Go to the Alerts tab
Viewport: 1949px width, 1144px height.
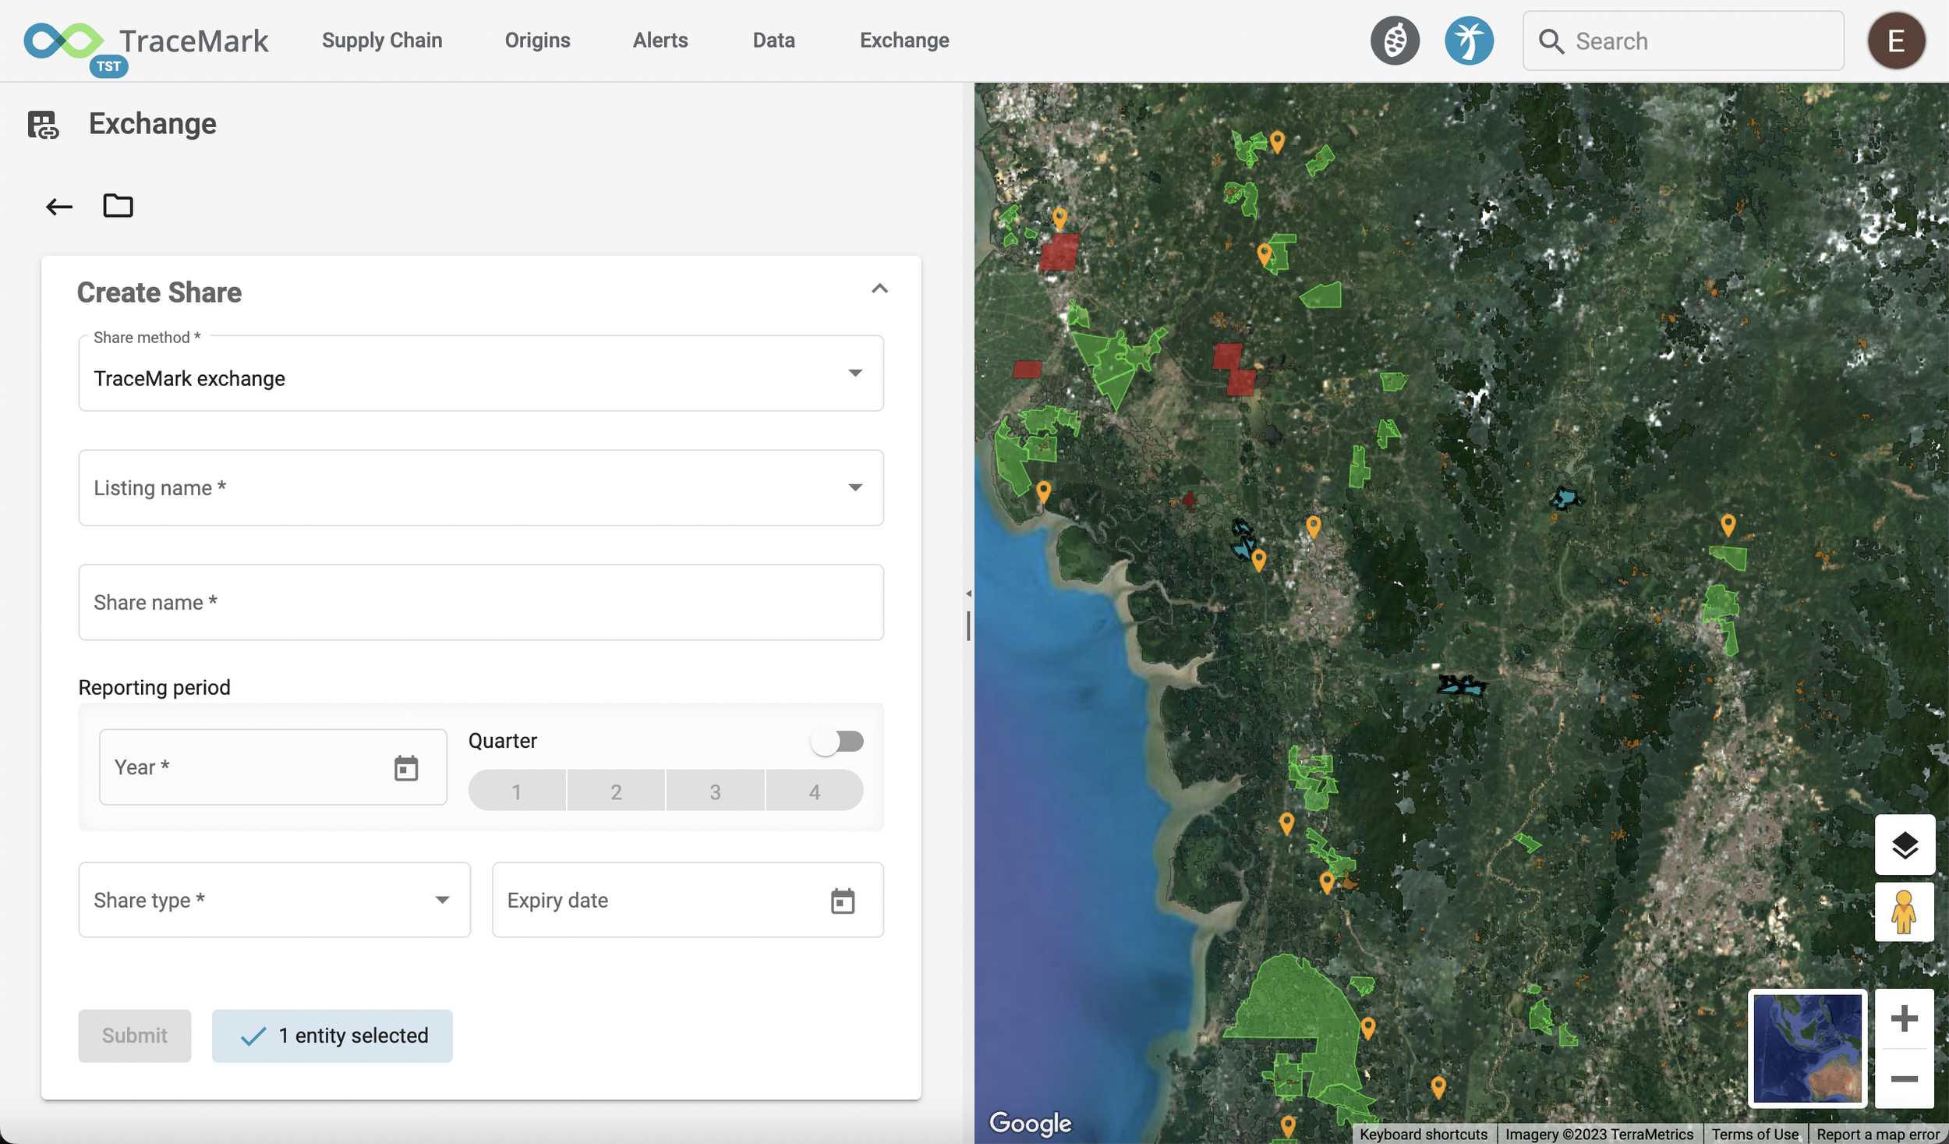click(x=660, y=41)
